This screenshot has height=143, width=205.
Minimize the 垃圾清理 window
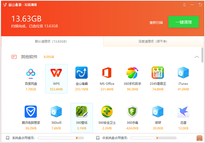click(x=192, y=5)
